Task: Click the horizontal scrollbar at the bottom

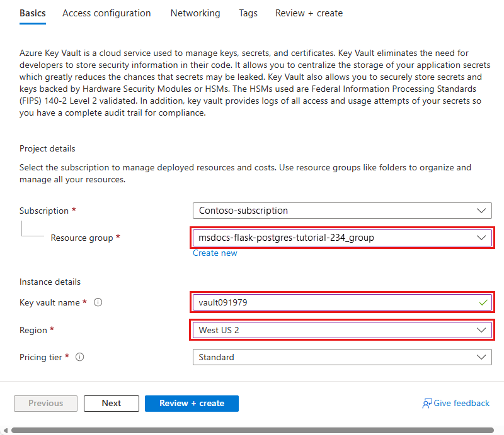Action: coord(252,430)
